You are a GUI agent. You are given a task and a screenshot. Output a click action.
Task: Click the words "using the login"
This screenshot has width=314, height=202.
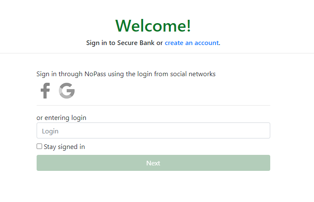pyautogui.click(x=130, y=74)
